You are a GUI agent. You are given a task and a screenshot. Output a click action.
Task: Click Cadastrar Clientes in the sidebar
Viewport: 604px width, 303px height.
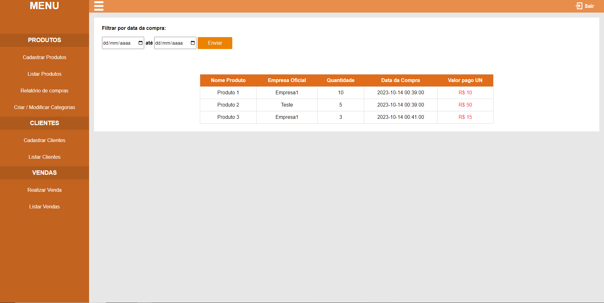click(44, 140)
